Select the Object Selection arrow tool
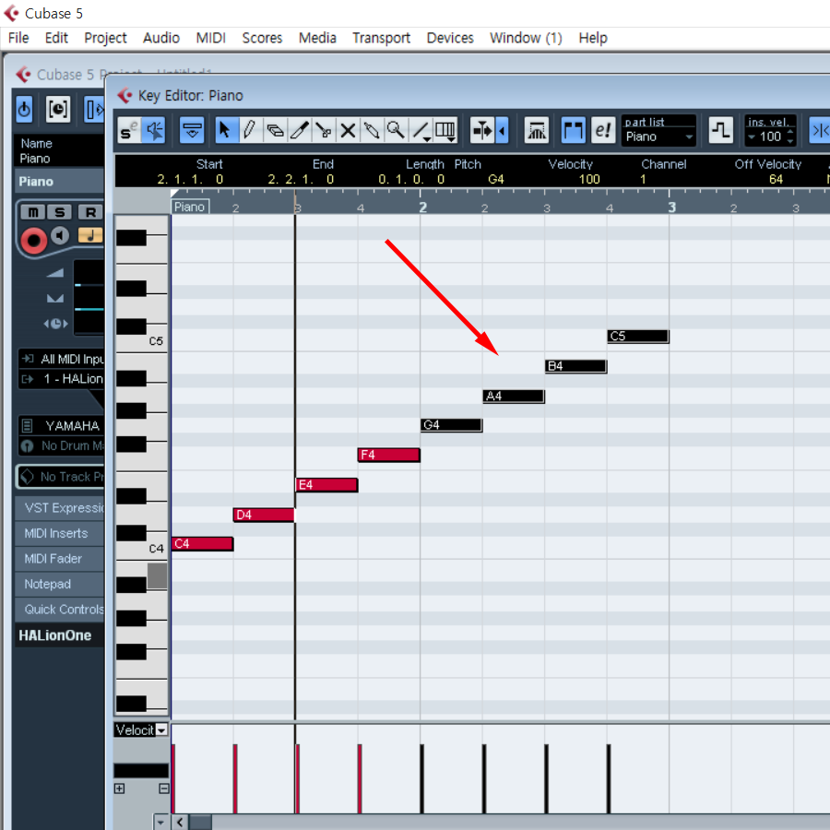The image size is (830, 830). (x=226, y=130)
